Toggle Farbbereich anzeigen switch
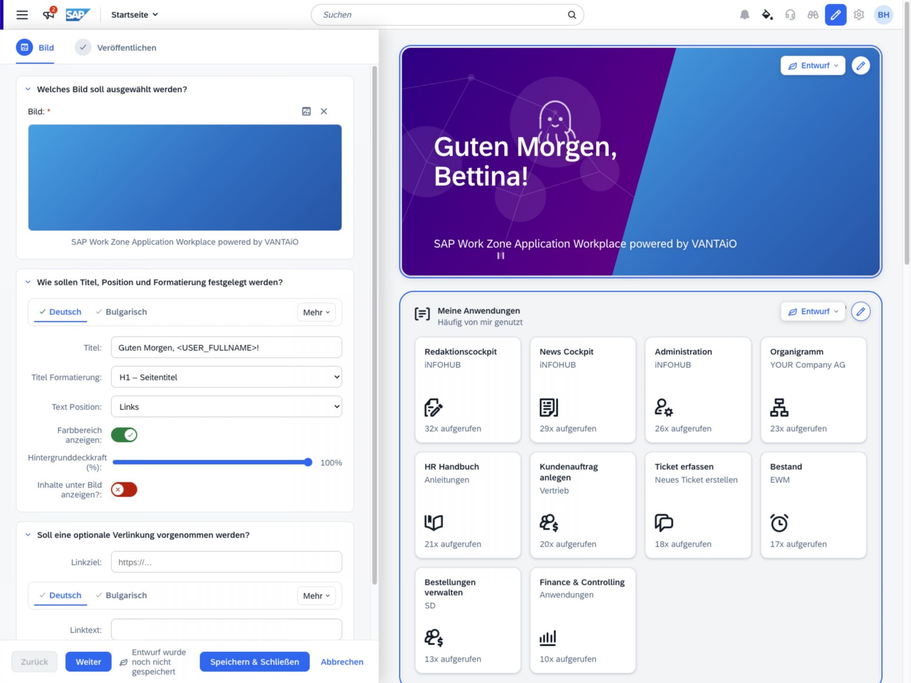This screenshot has height=683, width=911. point(124,435)
